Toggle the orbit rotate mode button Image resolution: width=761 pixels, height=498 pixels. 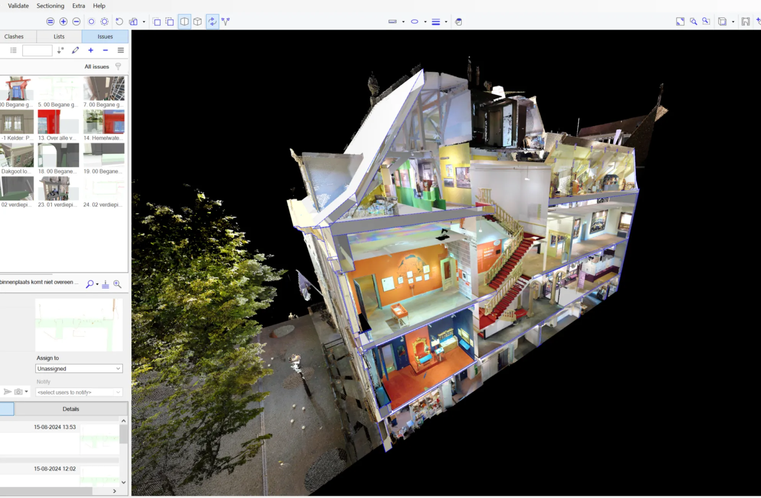click(212, 22)
